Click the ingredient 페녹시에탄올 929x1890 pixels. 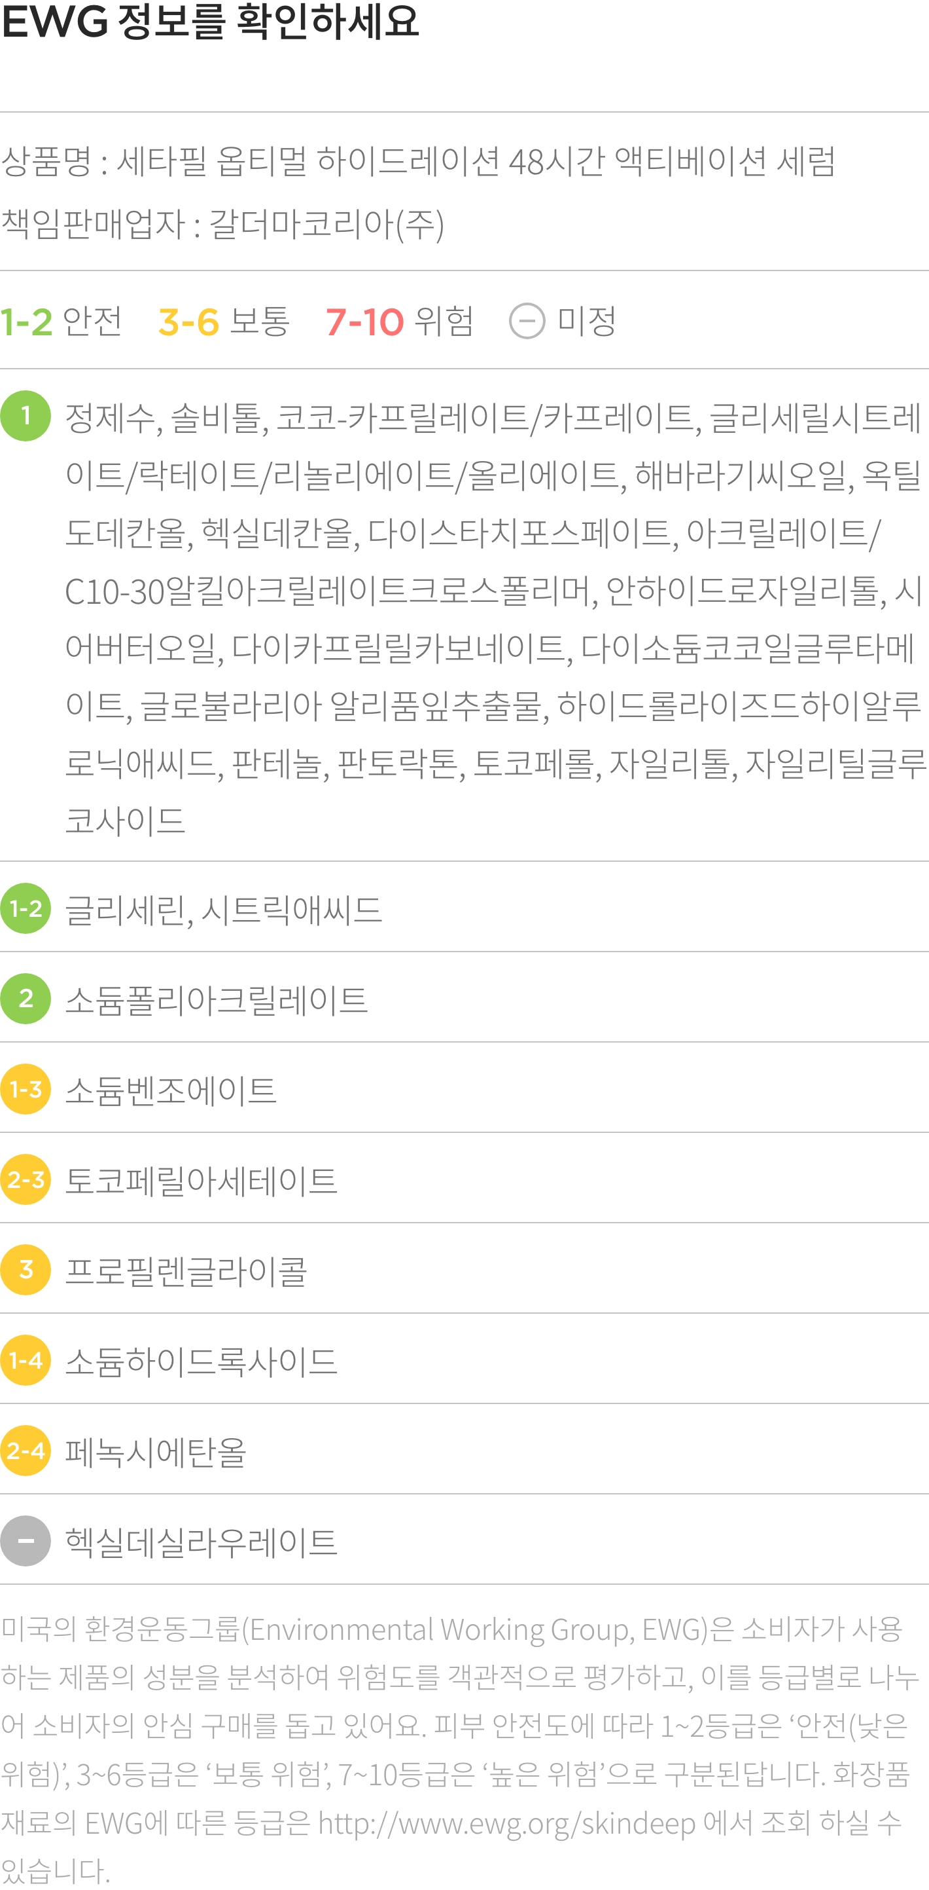coord(156,1452)
